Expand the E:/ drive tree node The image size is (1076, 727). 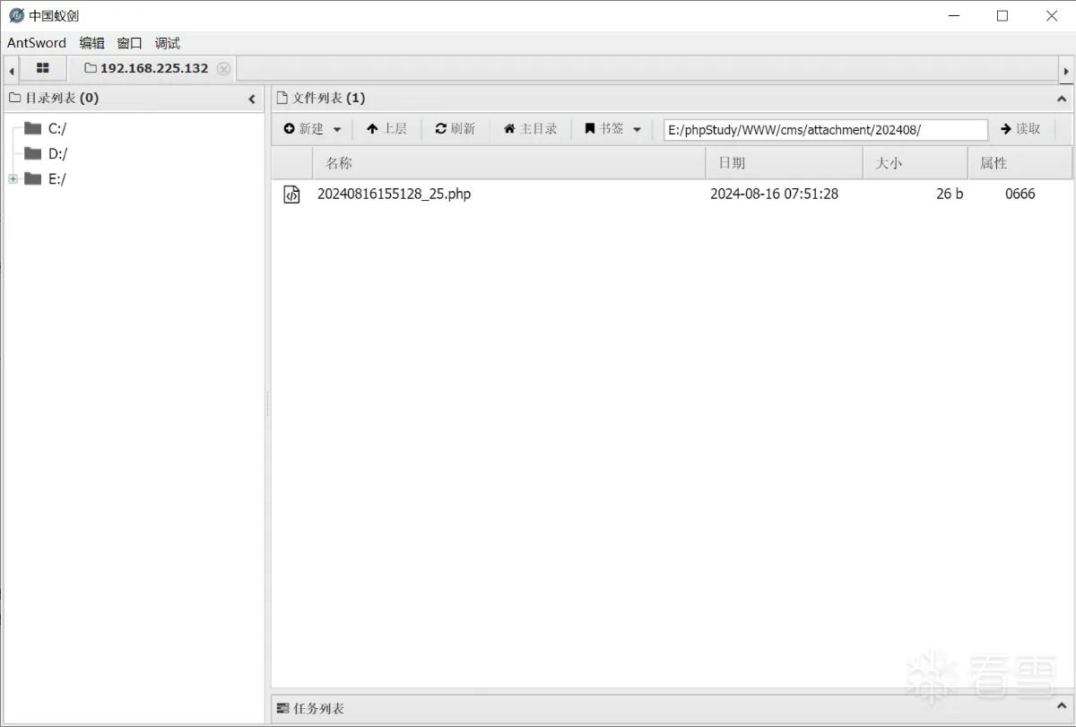click(13, 179)
